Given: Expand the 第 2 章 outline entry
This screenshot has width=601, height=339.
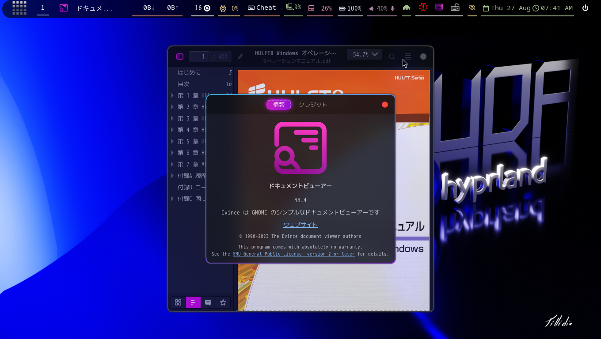Looking at the screenshot, I should point(172,107).
